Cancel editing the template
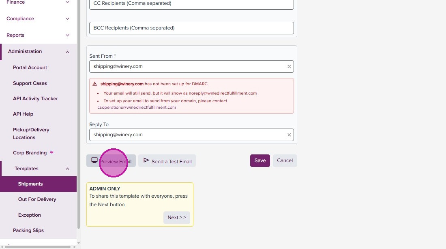 coord(285,160)
